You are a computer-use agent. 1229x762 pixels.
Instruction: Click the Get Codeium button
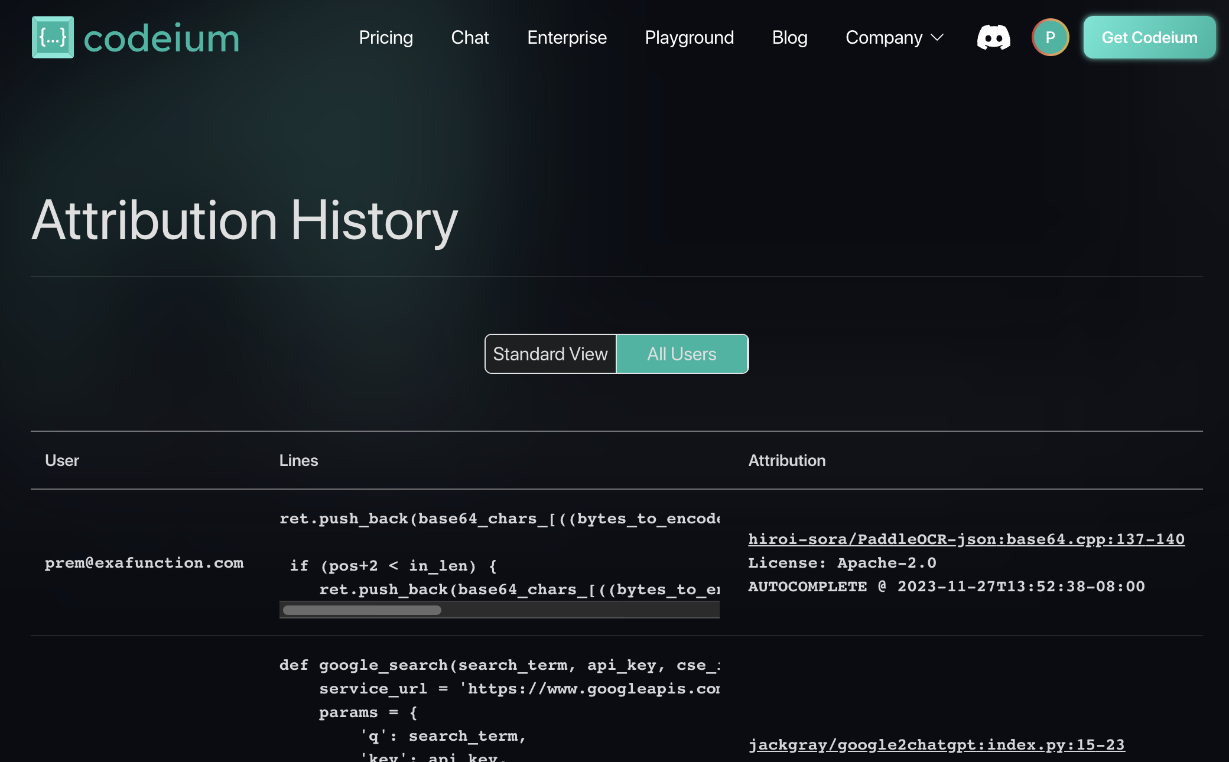click(1149, 37)
